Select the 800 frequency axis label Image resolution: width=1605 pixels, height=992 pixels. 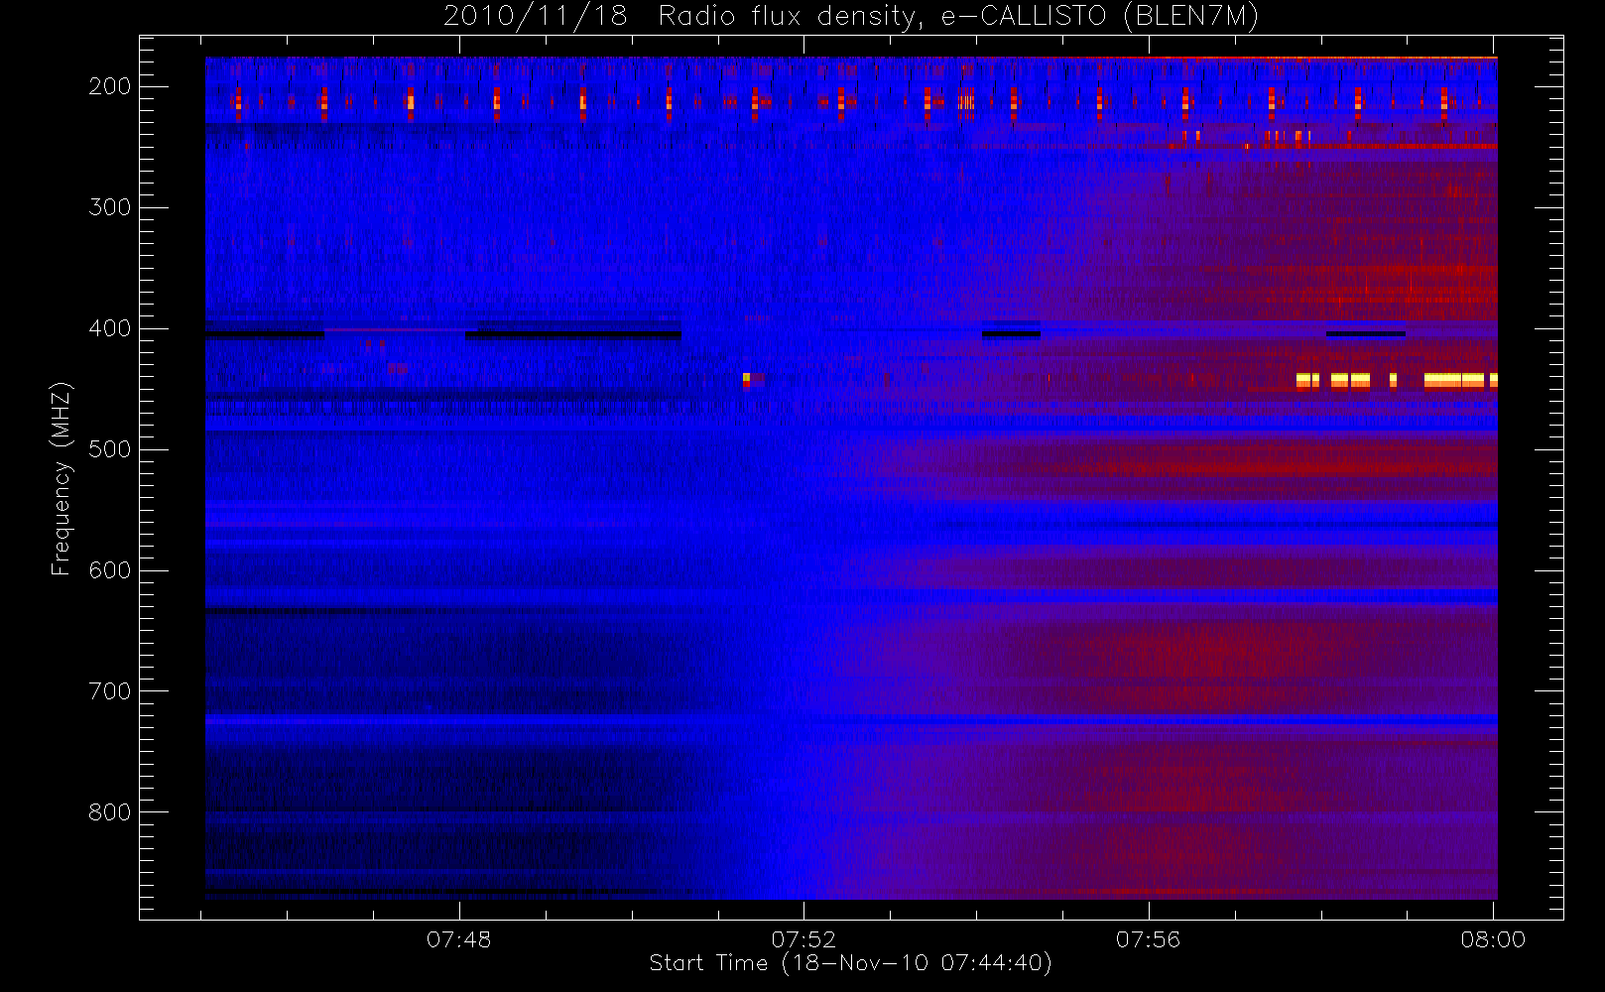tap(109, 812)
